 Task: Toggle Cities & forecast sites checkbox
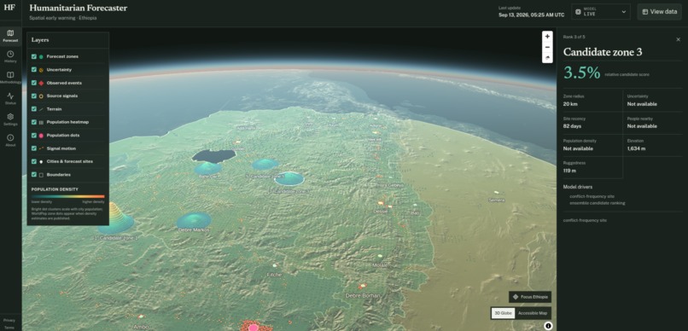tap(34, 161)
